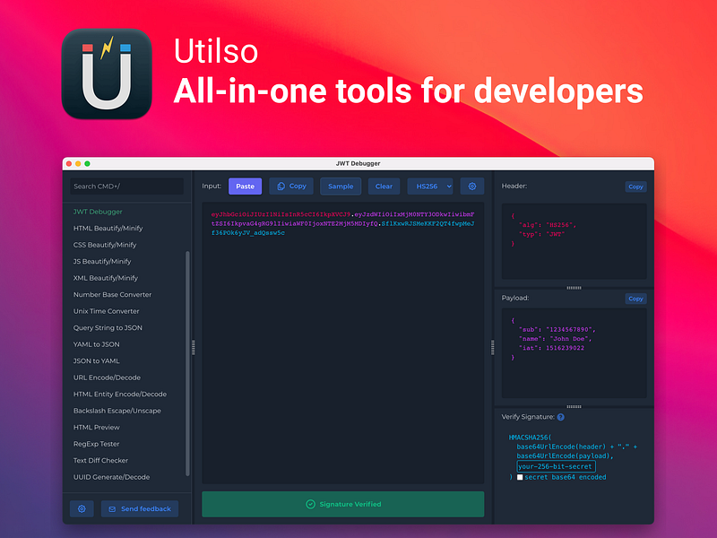This screenshot has width=717, height=538.
Task: Open the input settings gear icon
Action: 472,186
